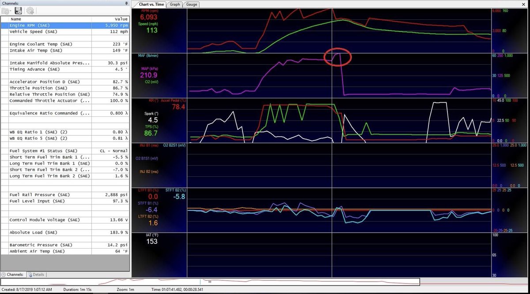530x294 pixels.
Task: Open the Graph tab
Action: pyautogui.click(x=175, y=4)
